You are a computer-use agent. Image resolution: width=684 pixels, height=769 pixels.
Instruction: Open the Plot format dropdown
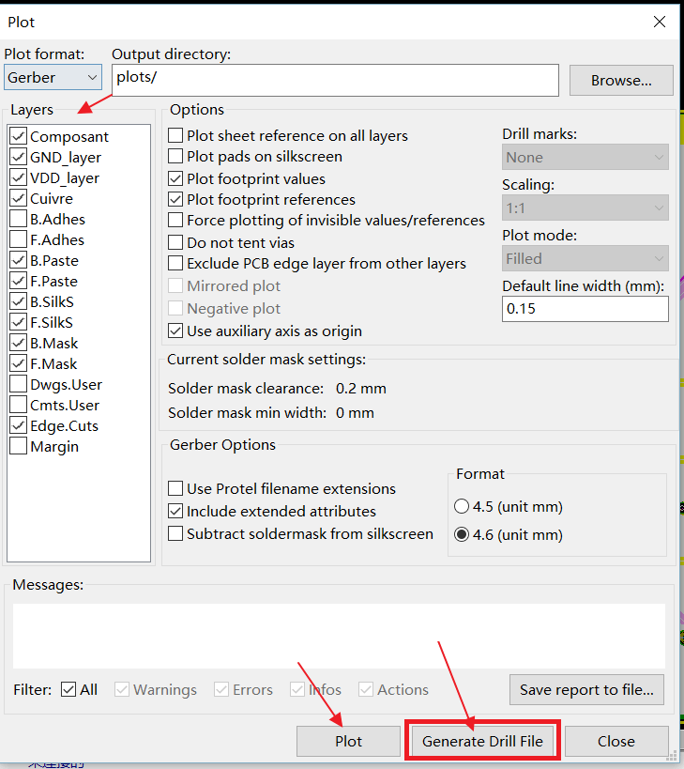coord(53,78)
